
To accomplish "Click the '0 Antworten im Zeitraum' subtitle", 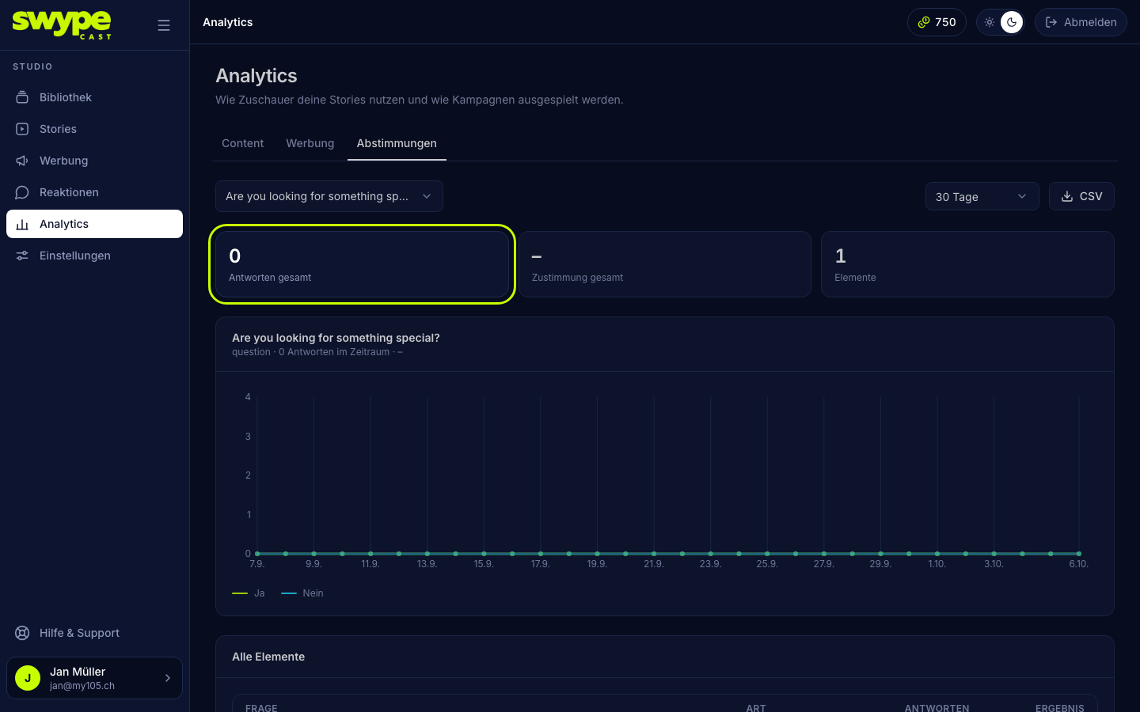I will pyautogui.click(x=334, y=352).
